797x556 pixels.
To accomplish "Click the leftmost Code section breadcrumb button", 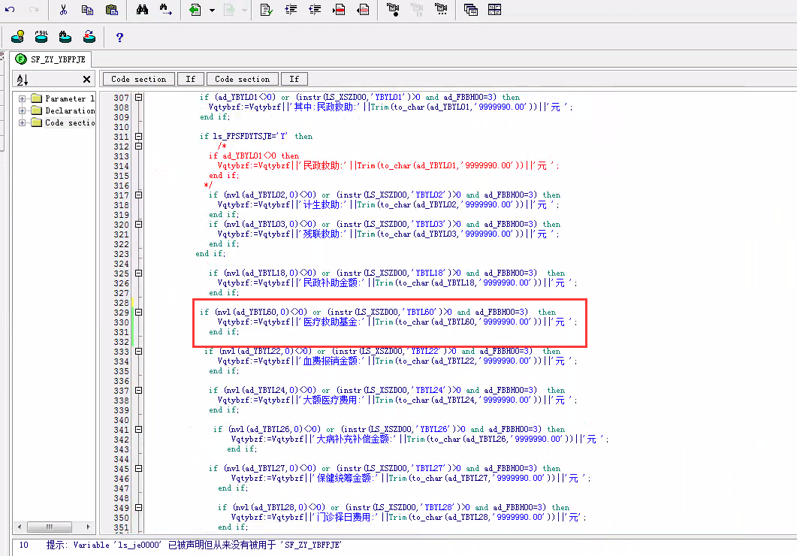I will pyautogui.click(x=138, y=79).
